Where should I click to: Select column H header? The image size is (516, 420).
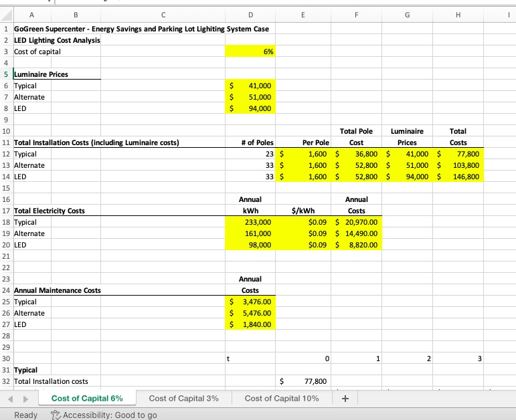point(458,15)
